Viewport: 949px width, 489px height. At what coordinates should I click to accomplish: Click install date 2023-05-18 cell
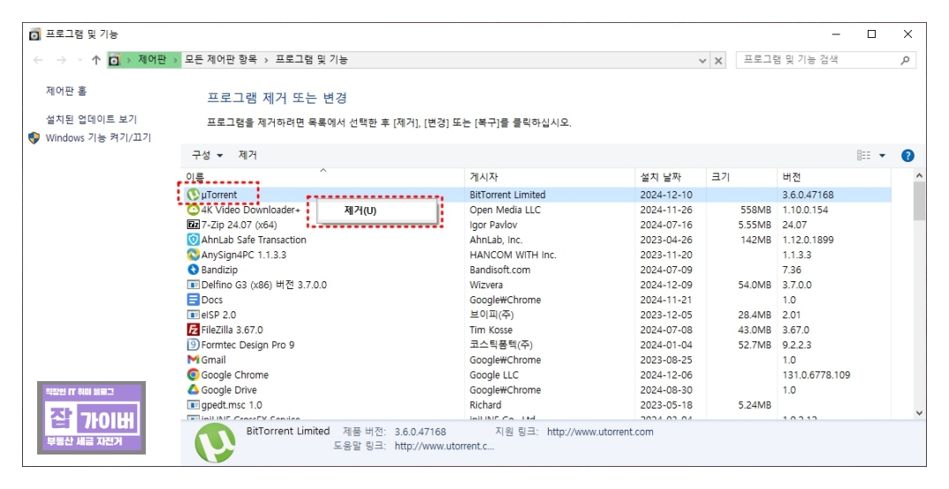click(666, 405)
